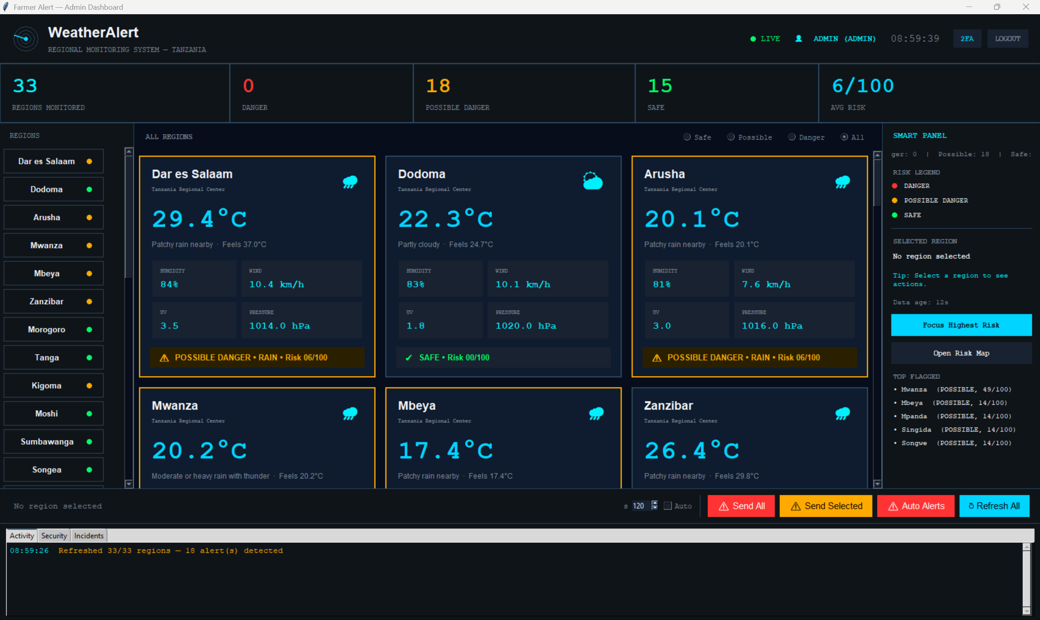Select Sumbawanga in regions list
The height and width of the screenshot is (620, 1040).
(54, 441)
